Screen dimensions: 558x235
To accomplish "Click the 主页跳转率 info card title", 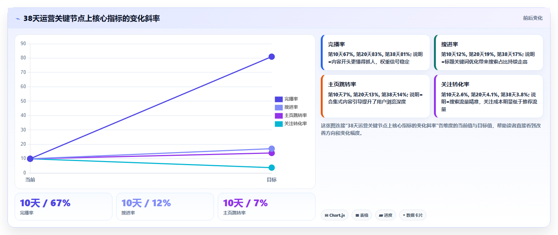I will coord(342,84).
